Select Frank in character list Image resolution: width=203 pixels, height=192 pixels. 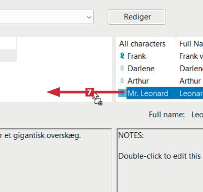coord(136,56)
